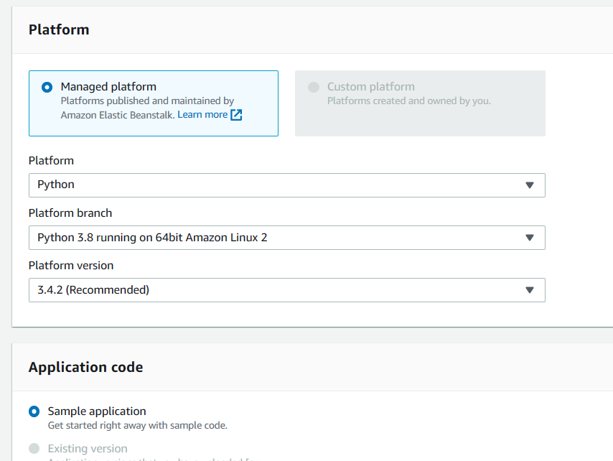Image resolution: width=613 pixels, height=461 pixels.
Task: Click the external link icon beside Learn more
Action: [236, 115]
